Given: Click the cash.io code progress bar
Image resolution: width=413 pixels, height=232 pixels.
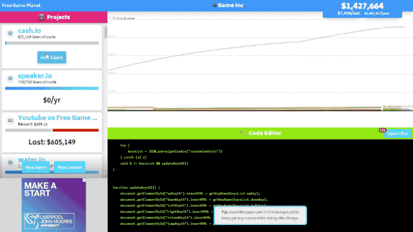Looking at the screenshot, I should click(x=52, y=43).
